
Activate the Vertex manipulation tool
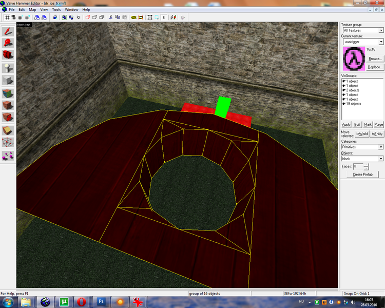pyautogui.click(x=8, y=142)
